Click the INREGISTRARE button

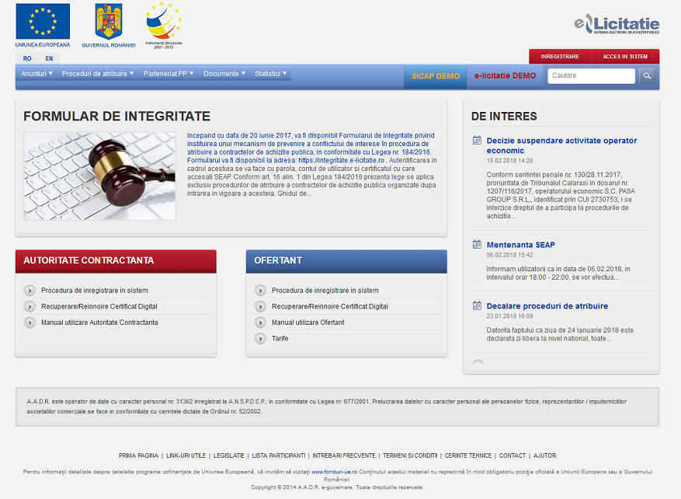coord(560,57)
